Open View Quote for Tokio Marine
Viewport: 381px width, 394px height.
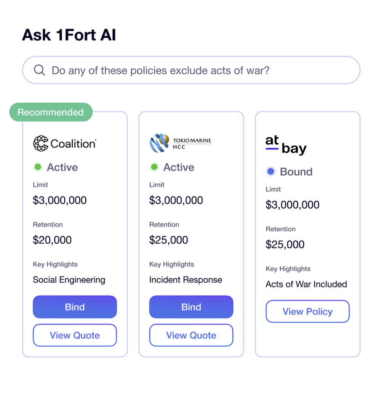191,335
